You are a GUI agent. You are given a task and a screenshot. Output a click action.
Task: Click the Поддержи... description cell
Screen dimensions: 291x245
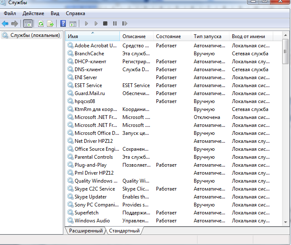pyautogui.click(x=136, y=213)
